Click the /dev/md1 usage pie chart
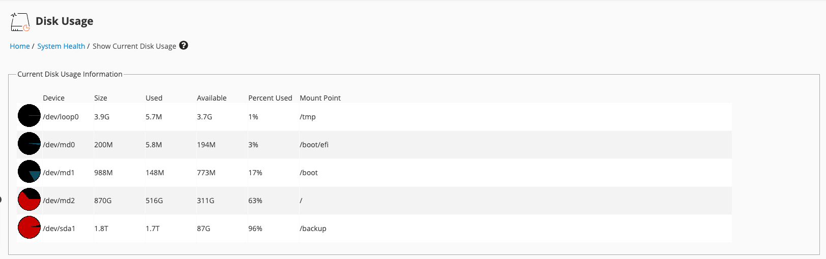 (x=29, y=172)
